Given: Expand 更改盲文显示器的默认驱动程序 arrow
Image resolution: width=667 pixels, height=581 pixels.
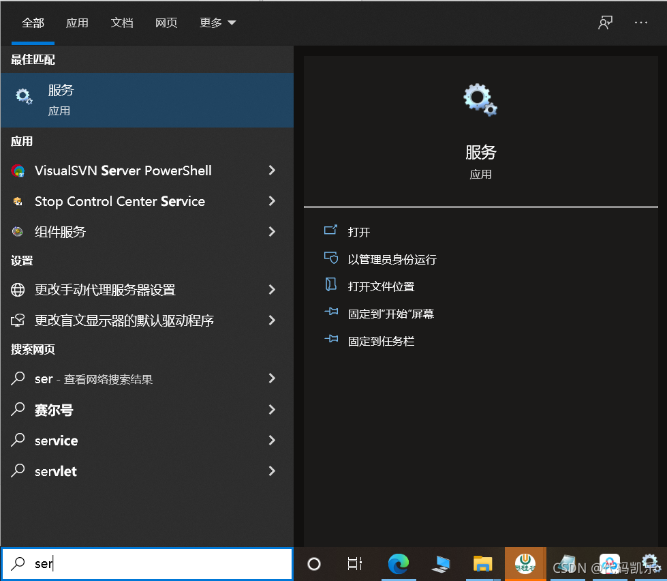Looking at the screenshot, I should [273, 320].
